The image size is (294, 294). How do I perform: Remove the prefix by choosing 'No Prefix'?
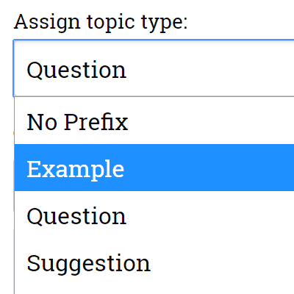tap(154, 121)
